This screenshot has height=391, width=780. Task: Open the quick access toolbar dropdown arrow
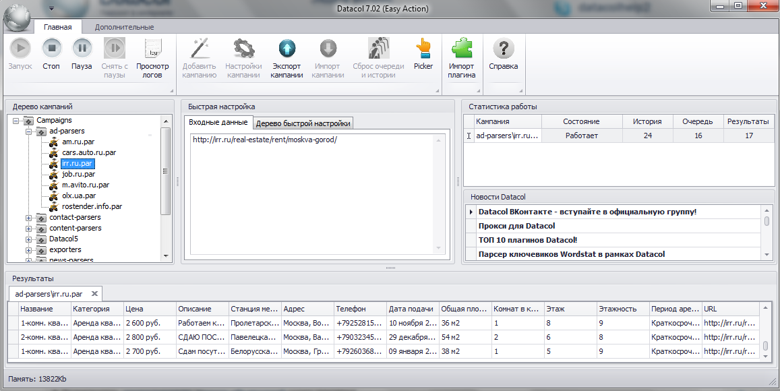pyautogui.click(x=52, y=9)
